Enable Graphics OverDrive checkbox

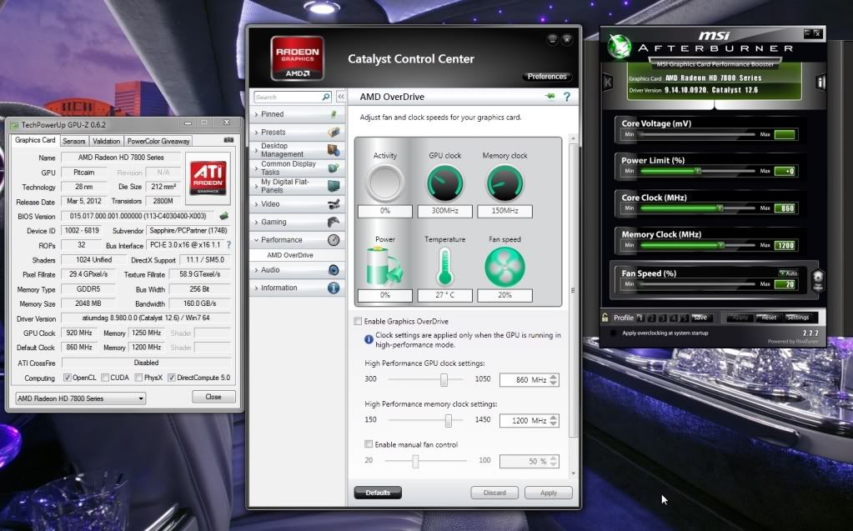coord(358,322)
